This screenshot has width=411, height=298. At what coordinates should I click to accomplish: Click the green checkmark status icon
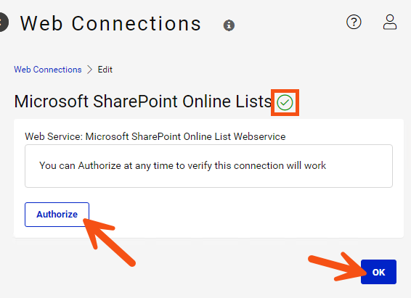[x=285, y=102]
